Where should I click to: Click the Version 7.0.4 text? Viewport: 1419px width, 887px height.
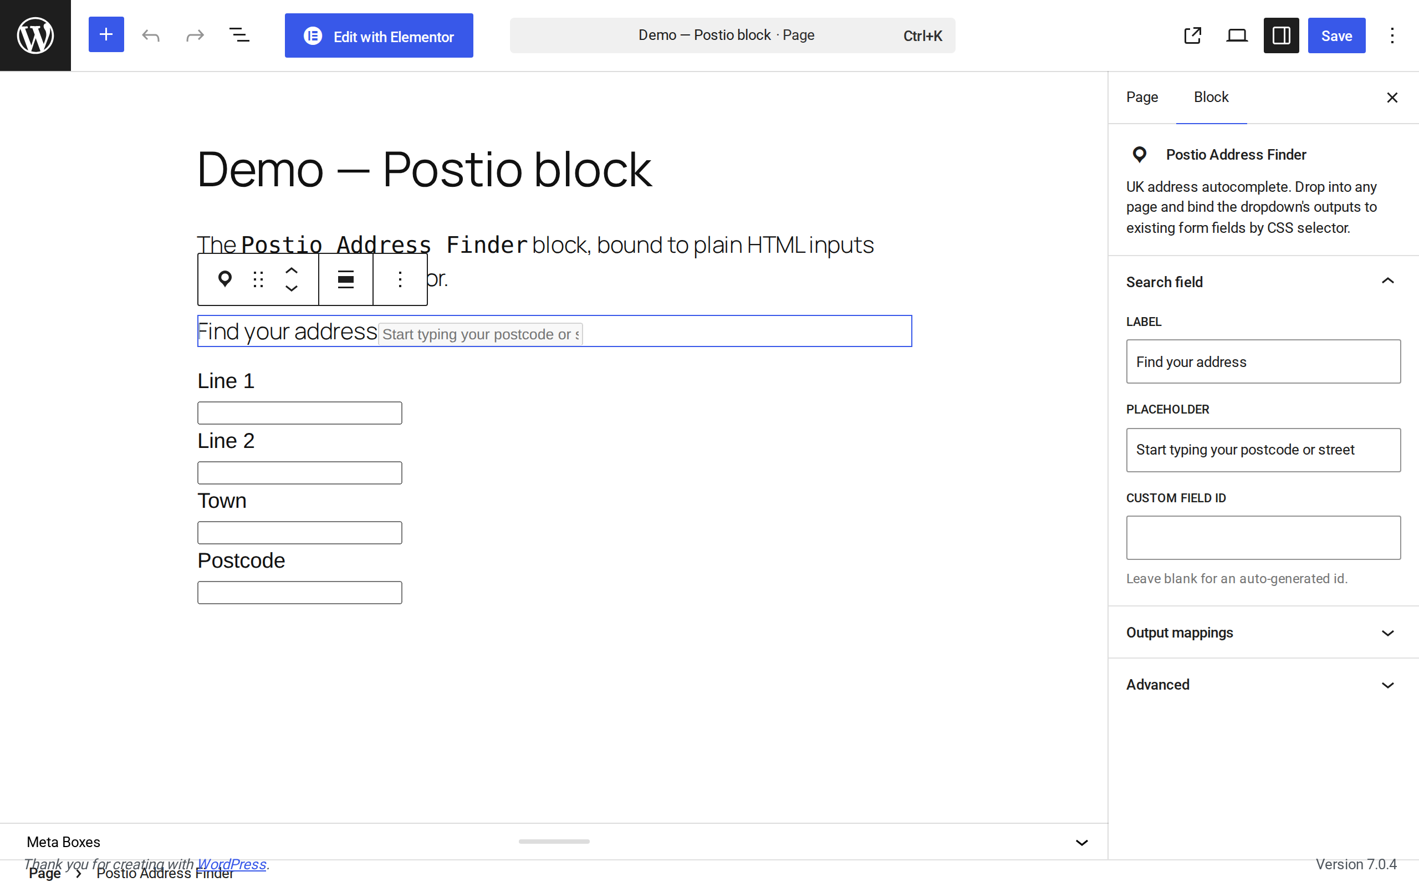coord(1356,864)
